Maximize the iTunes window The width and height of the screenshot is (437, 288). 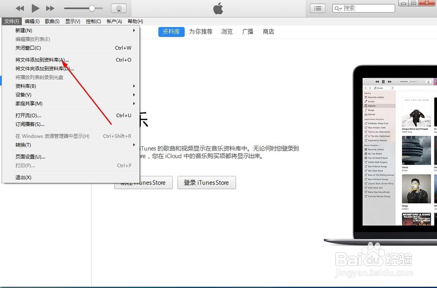[413, 3]
